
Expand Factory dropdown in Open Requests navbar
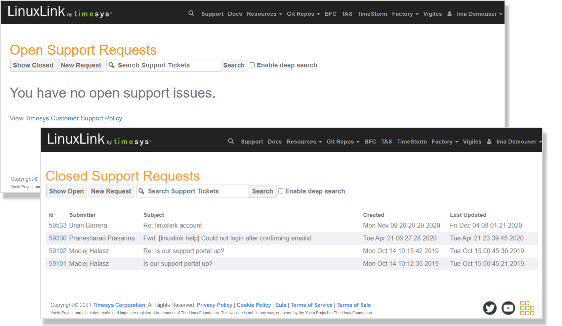(x=405, y=14)
